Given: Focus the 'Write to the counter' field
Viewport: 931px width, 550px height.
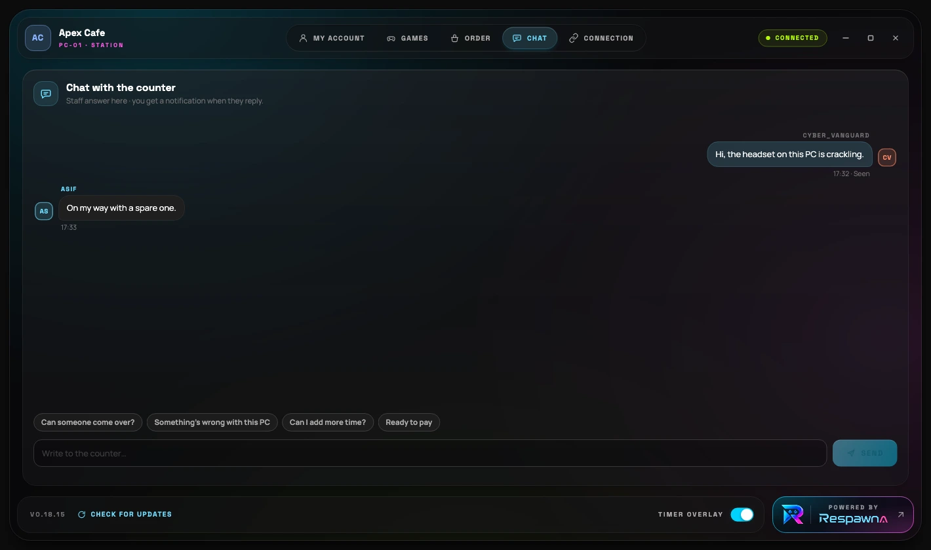Looking at the screenshot, I should 430,453.
